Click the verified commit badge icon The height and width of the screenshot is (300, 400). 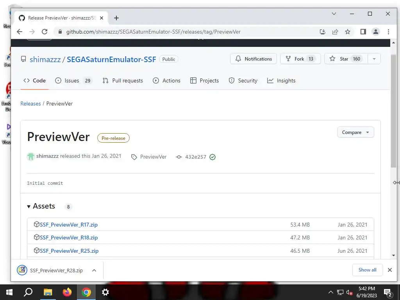[x=212, y=157]
